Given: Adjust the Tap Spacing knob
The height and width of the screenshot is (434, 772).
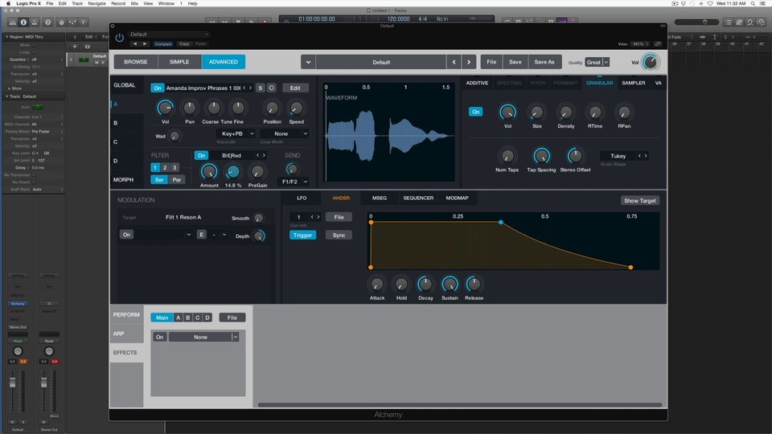Looking at the screenshot, I should [x=541, y=156].
